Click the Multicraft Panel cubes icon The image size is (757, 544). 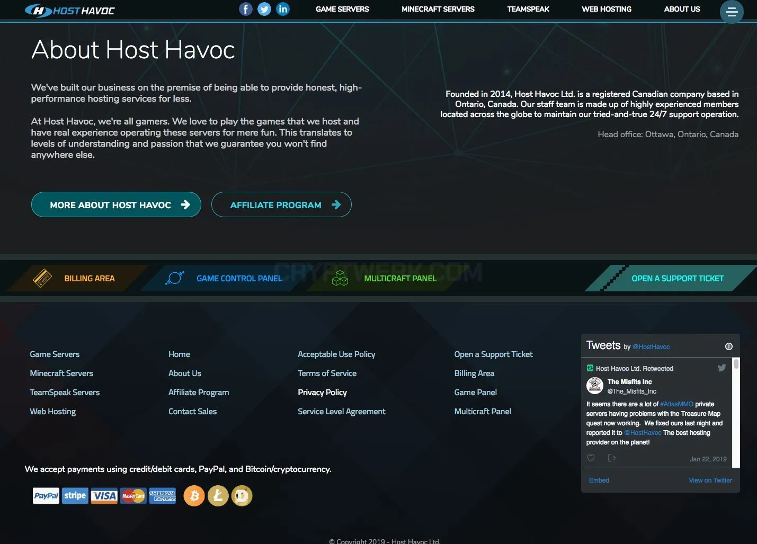click(340, 278)
